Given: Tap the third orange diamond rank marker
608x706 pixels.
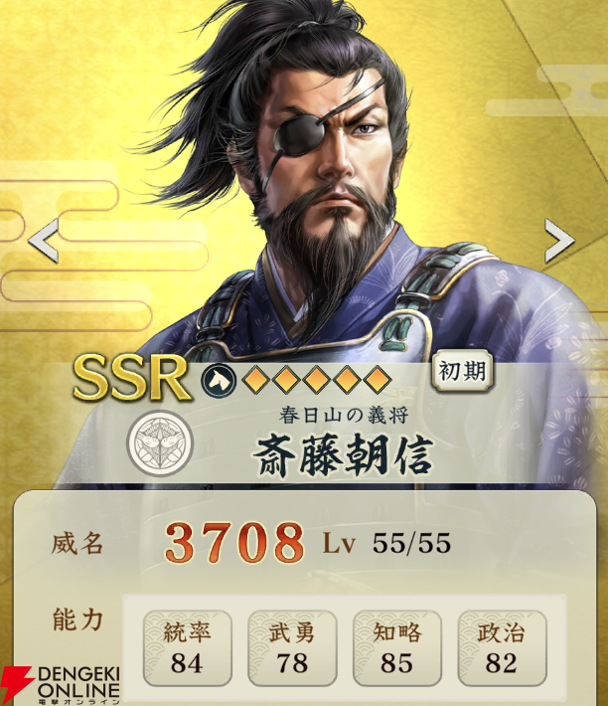Looking at the screenshot, I should point(316,380).
